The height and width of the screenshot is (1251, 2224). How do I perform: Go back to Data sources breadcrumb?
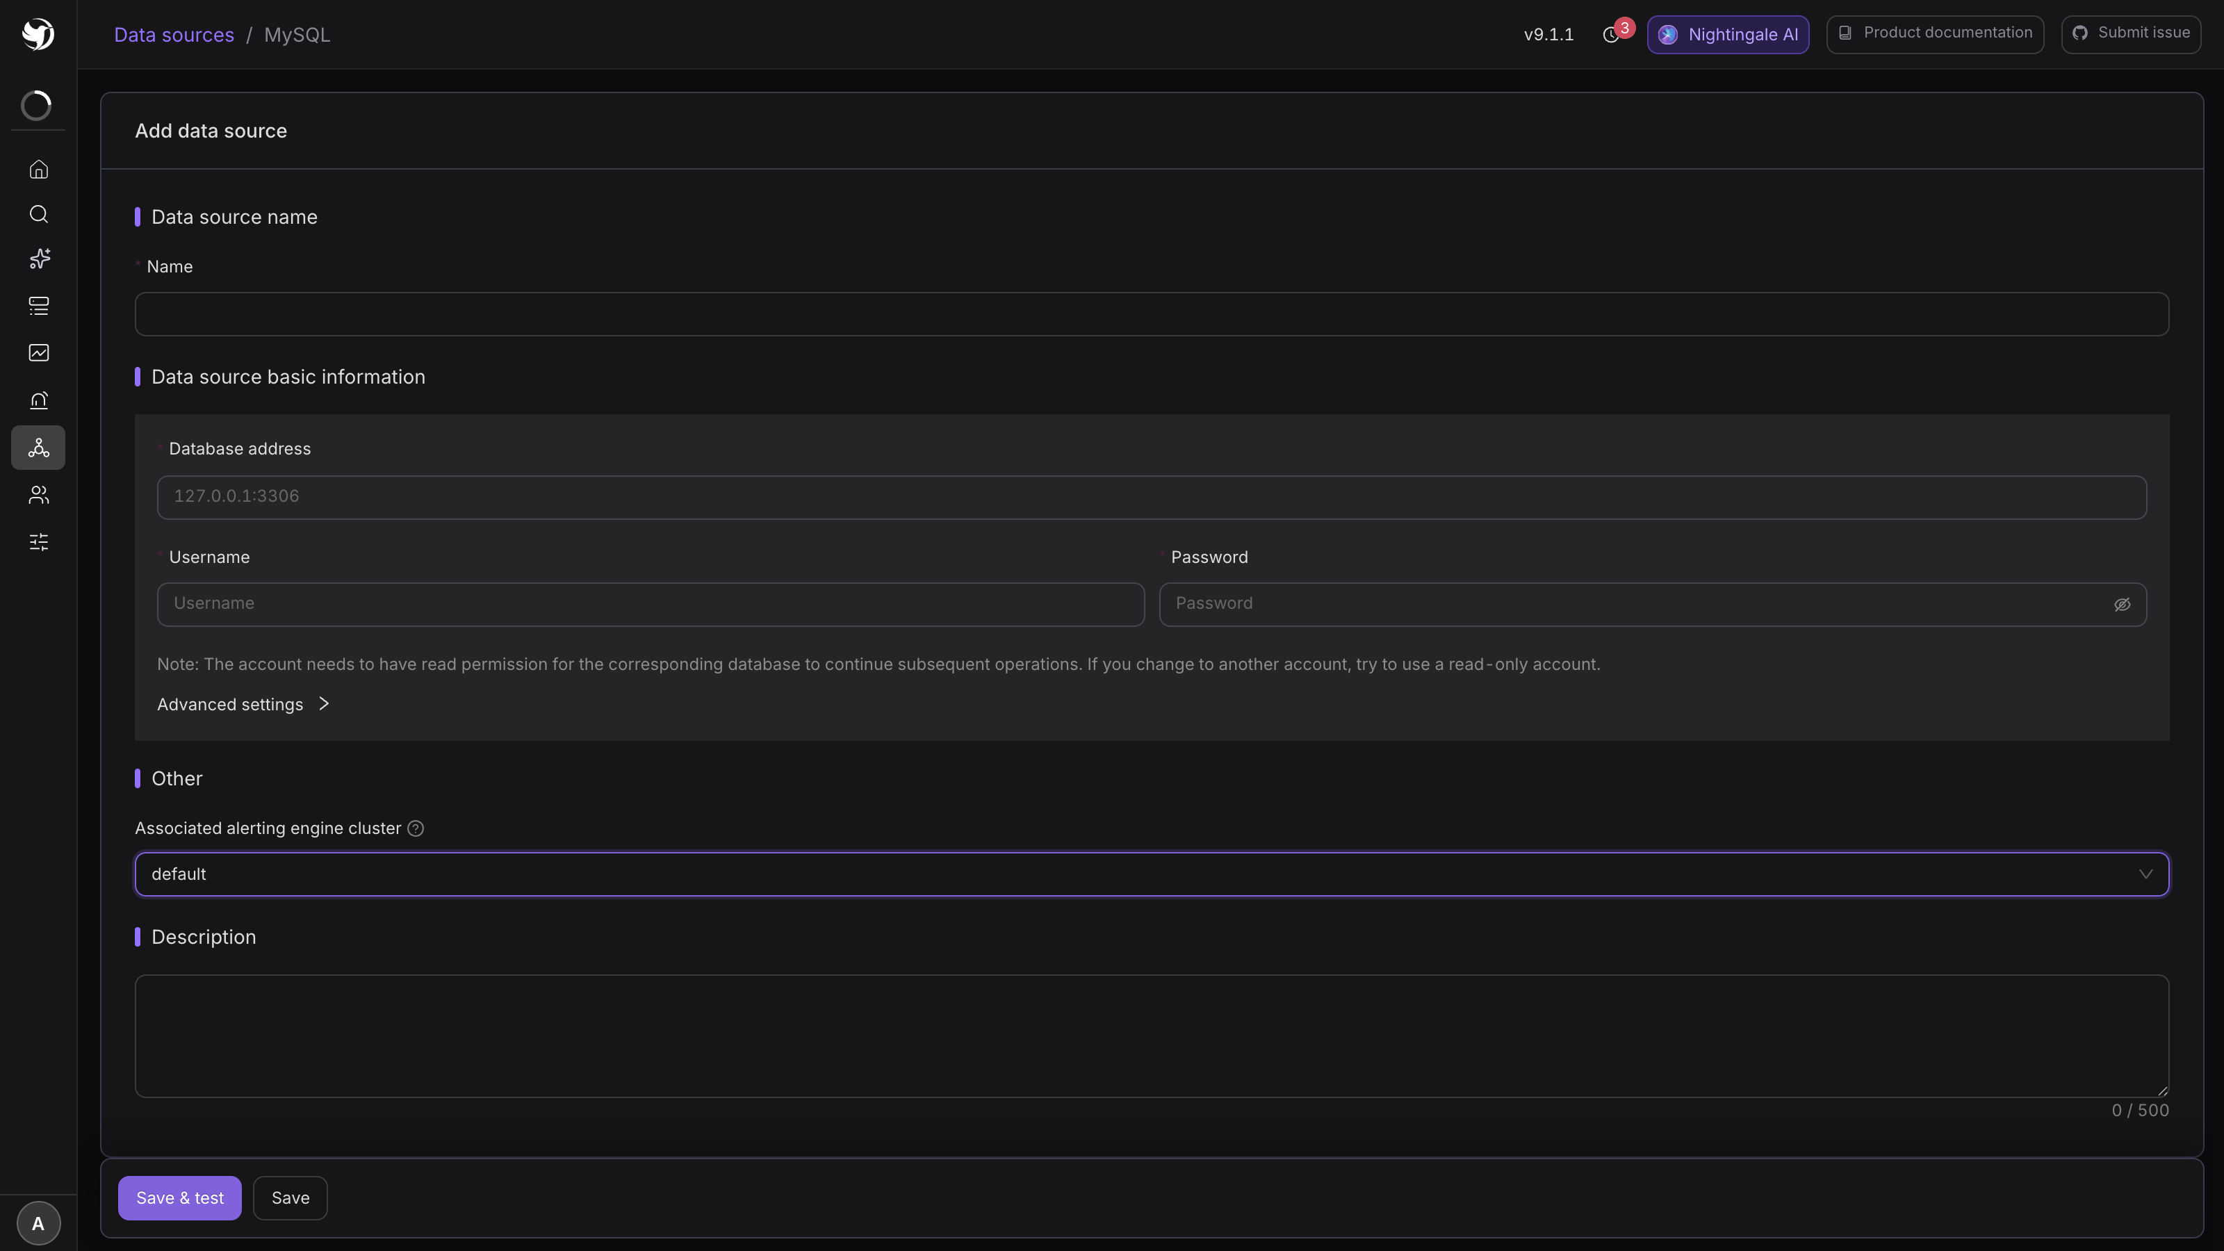coord(174,35)
